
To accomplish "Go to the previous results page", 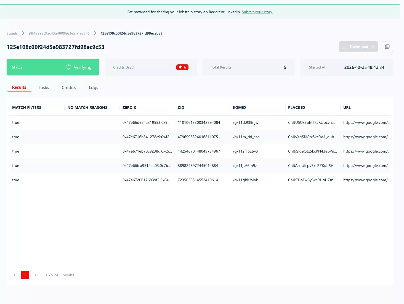I will coord(15,275).
